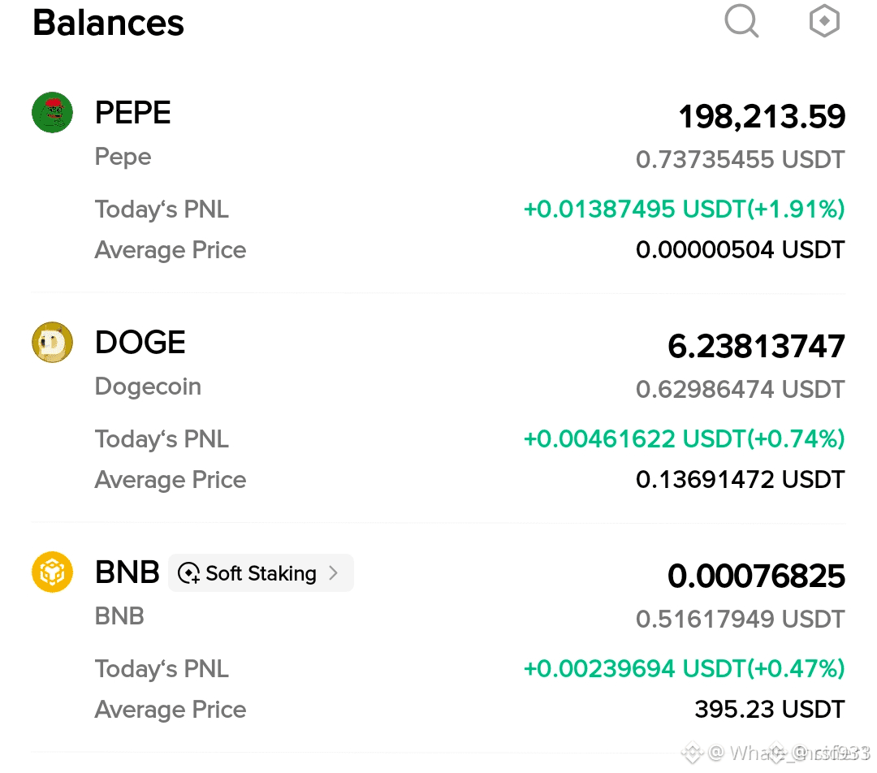Tap the Balances heading
Image resolution: width=877 pixels, height=773 pixels.
pyautogui.click(x=108, y=23)
